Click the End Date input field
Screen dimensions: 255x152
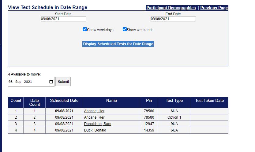pos(173,19)
